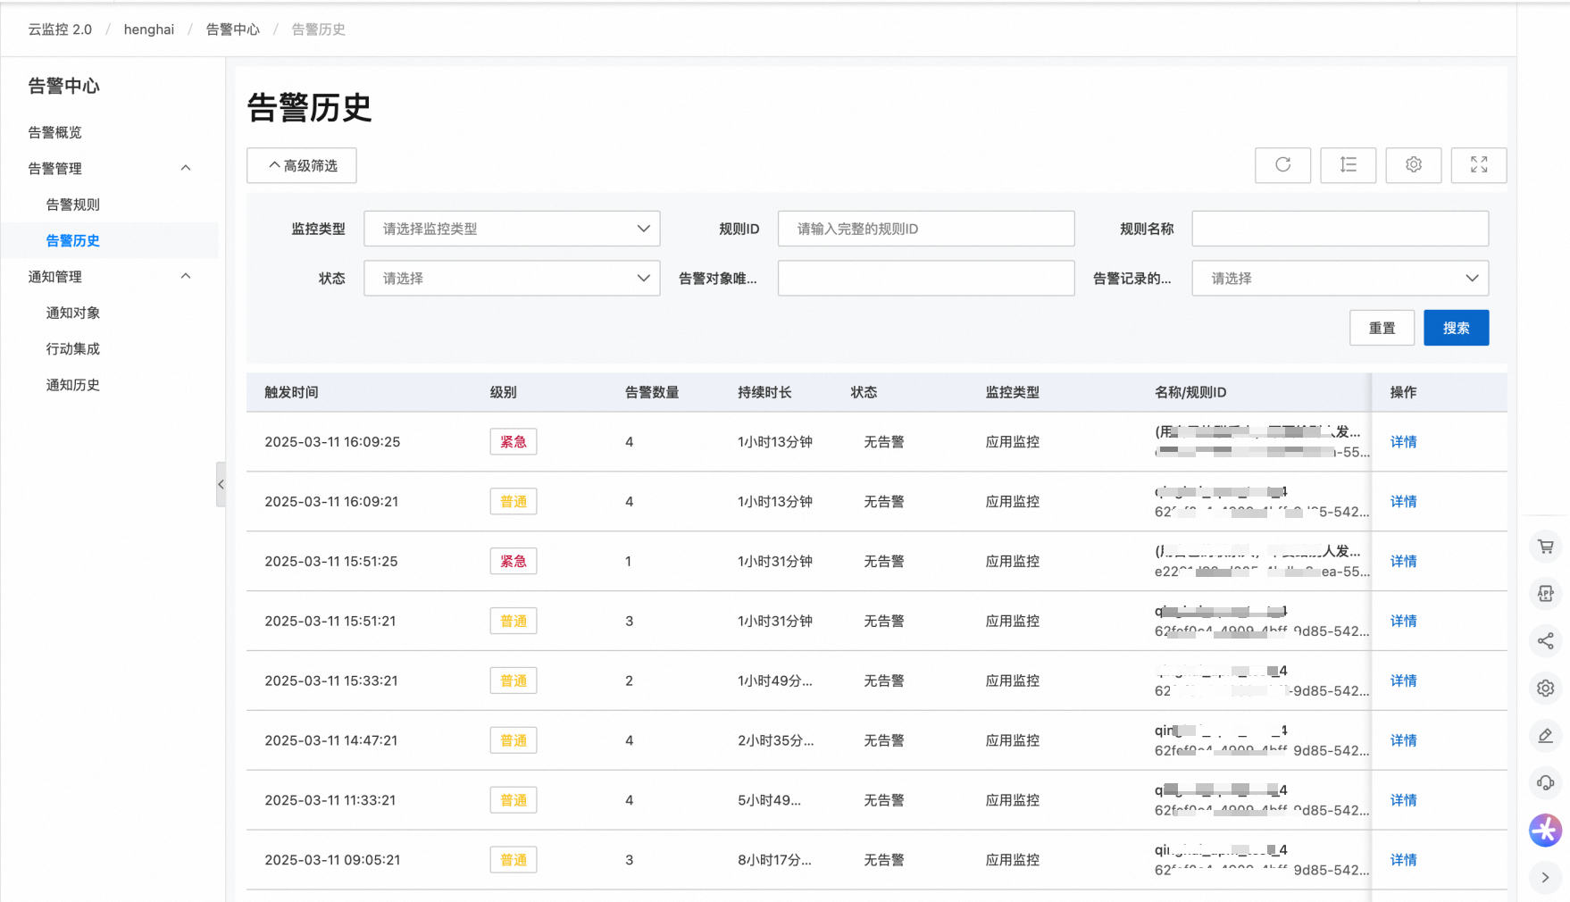1570x902 pixels.
Task: Open 详情 for the 16:09:25 alert
Action: coord(1403,442)
